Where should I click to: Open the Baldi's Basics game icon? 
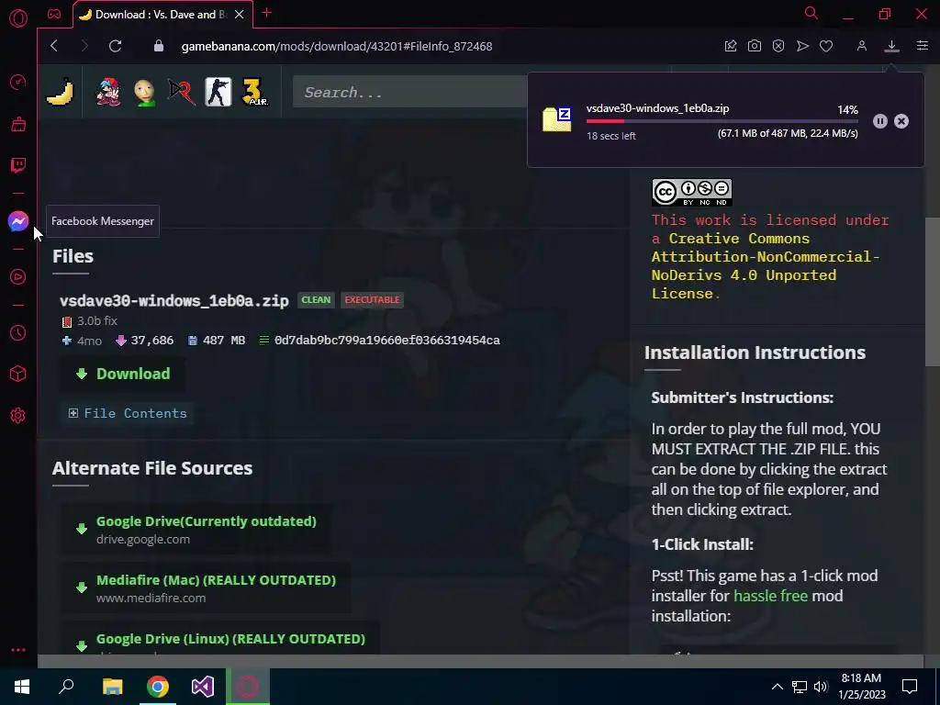(x=144, y=93)
